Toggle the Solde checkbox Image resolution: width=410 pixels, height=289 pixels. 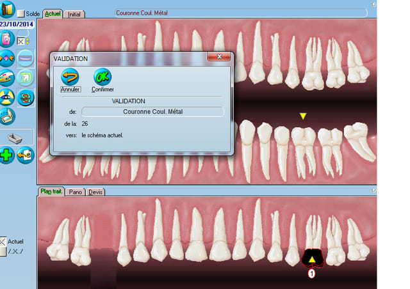click(x=21, y=13)
